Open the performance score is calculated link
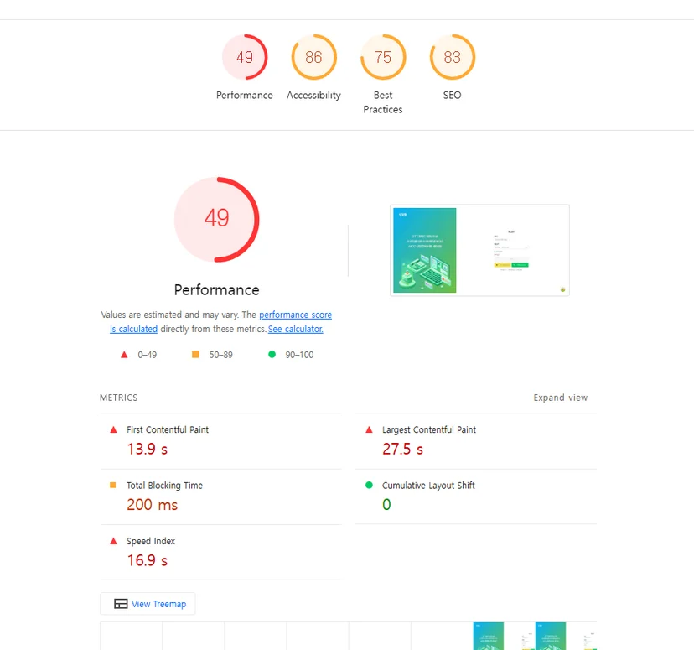 tap(221, 321)
